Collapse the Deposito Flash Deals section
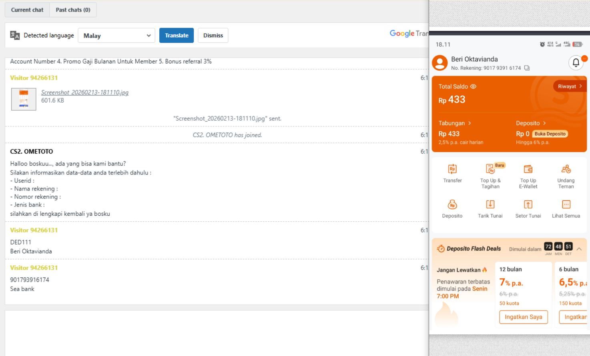The image size is (590, 356). click(579, 249)
